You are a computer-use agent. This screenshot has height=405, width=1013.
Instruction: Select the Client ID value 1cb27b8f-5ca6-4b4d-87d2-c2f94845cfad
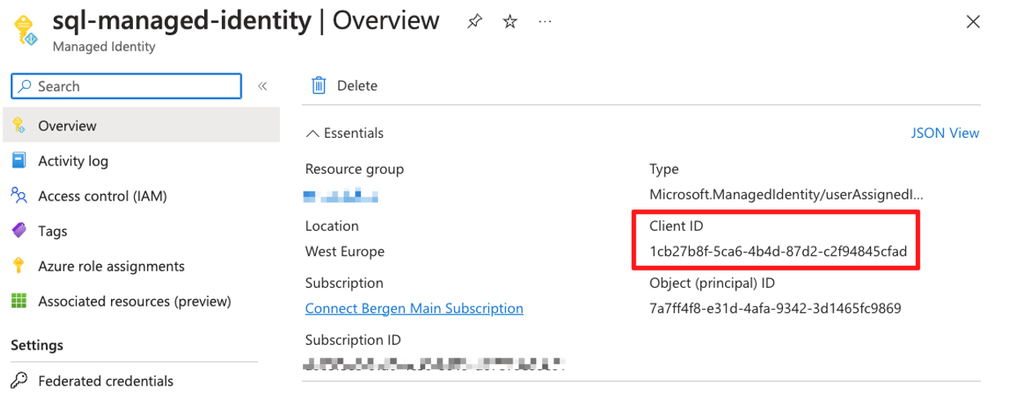[778, 251]
